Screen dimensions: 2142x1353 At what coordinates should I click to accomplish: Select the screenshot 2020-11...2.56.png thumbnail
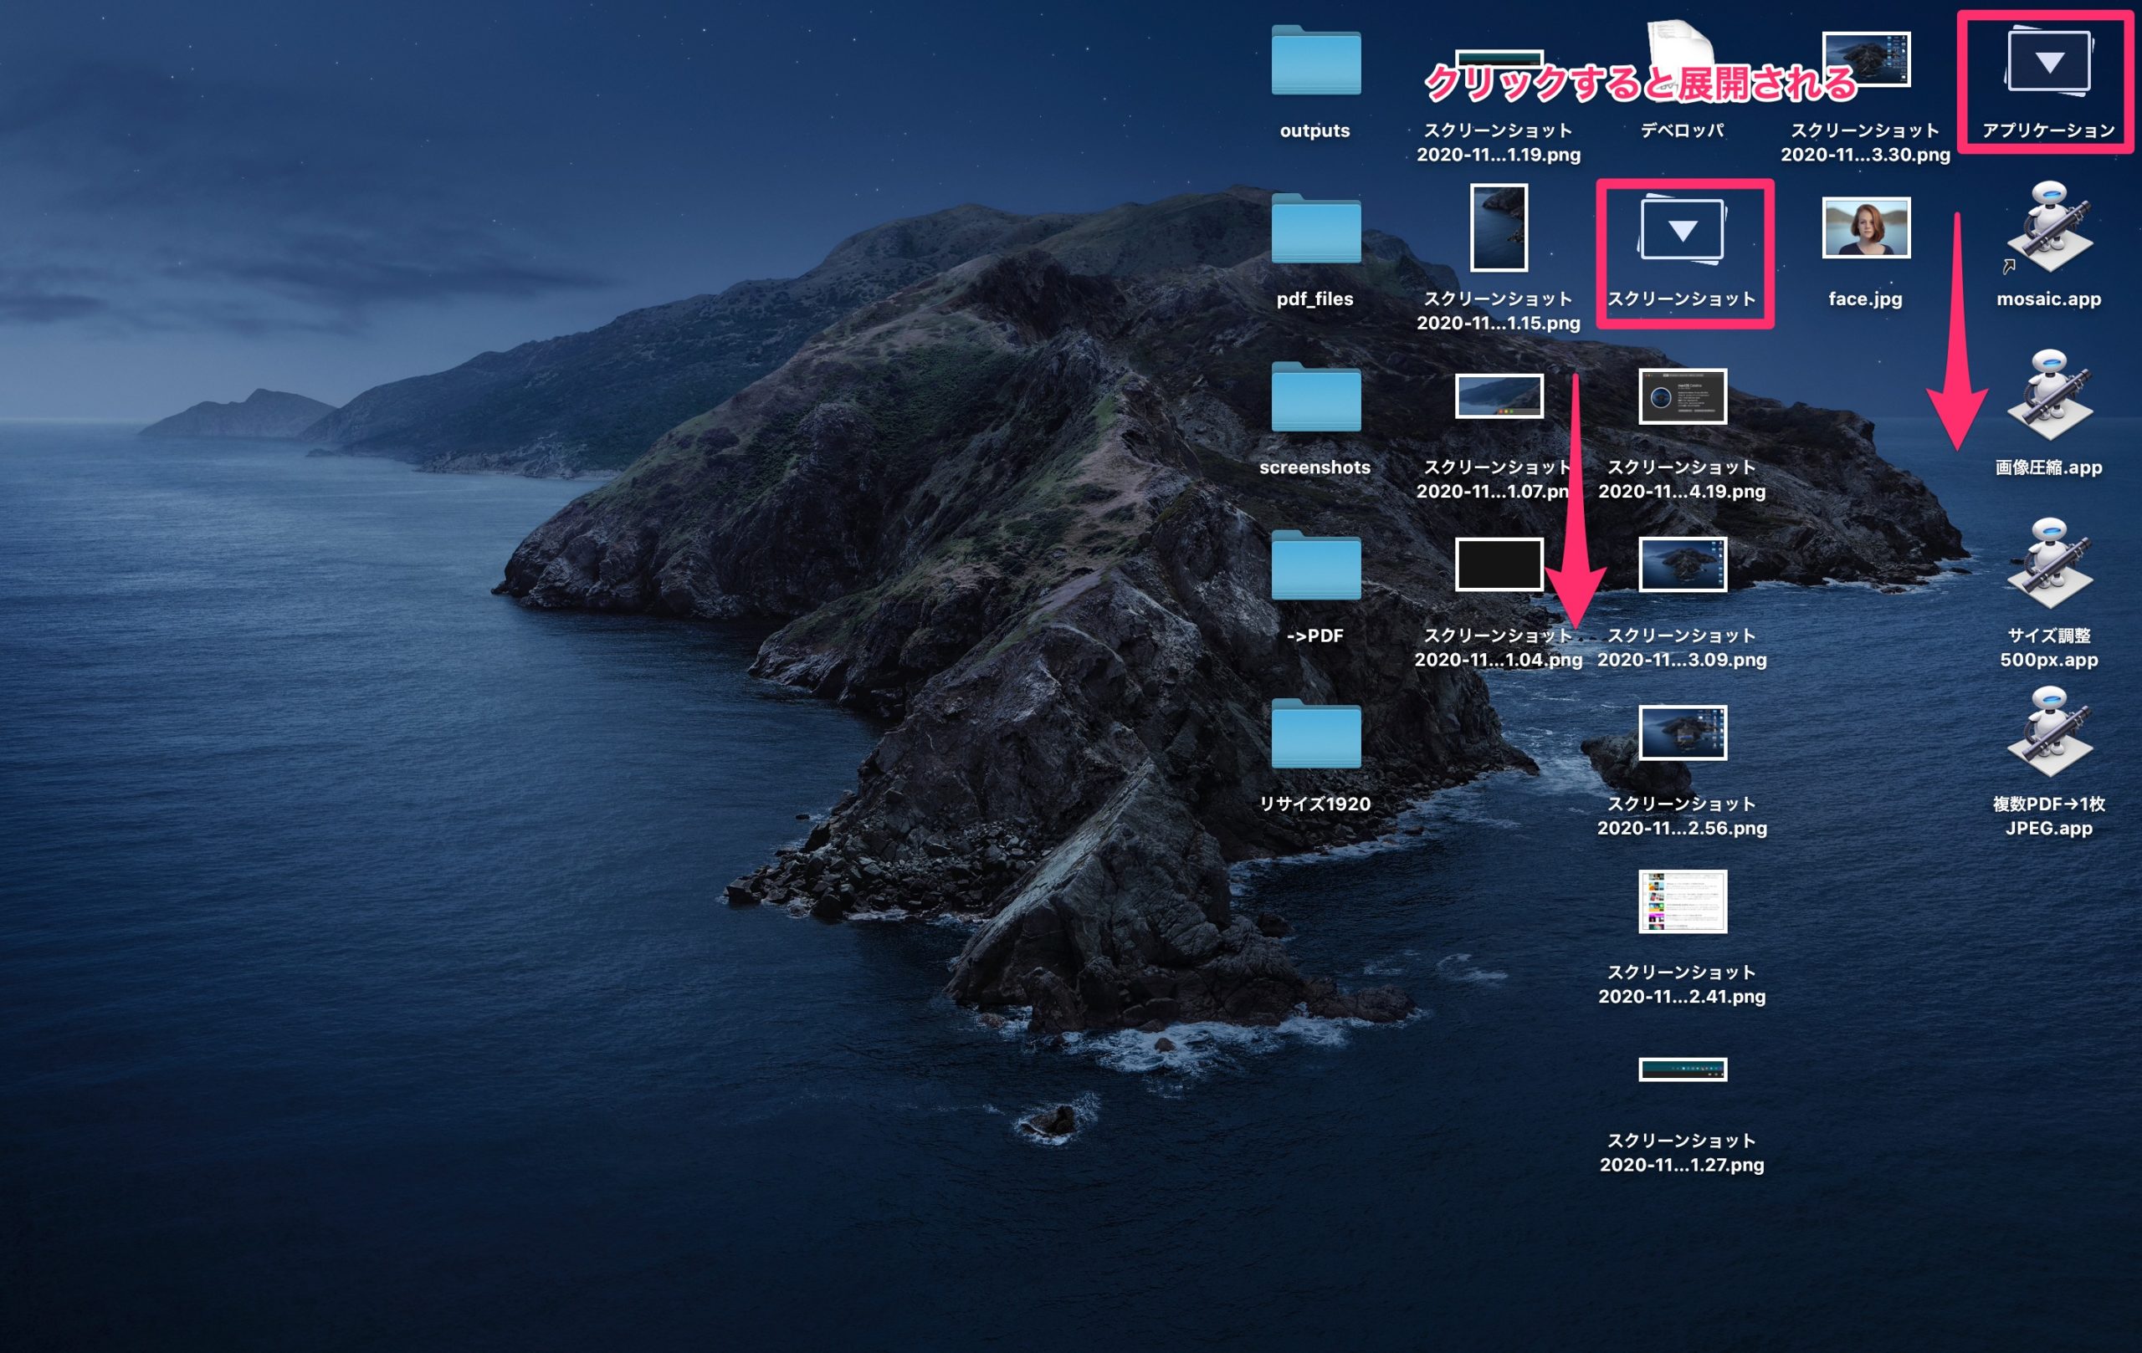[1682, 733]
